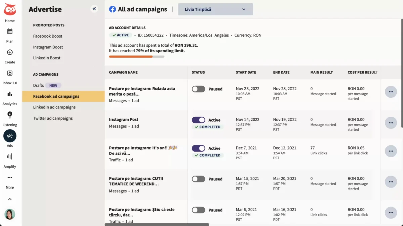Click COMPLETED badge under Instagram Post status
This screenshot has height=226, width=403.
point(208,127)
